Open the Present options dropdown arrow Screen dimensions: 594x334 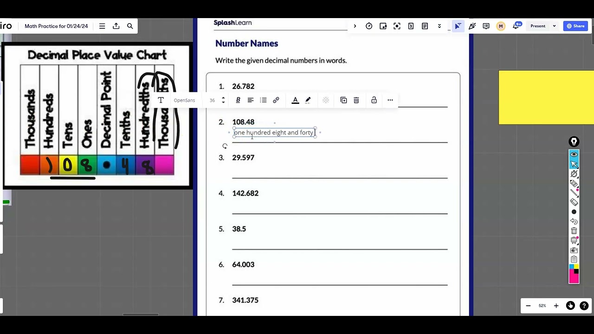[x=554, y=26]
